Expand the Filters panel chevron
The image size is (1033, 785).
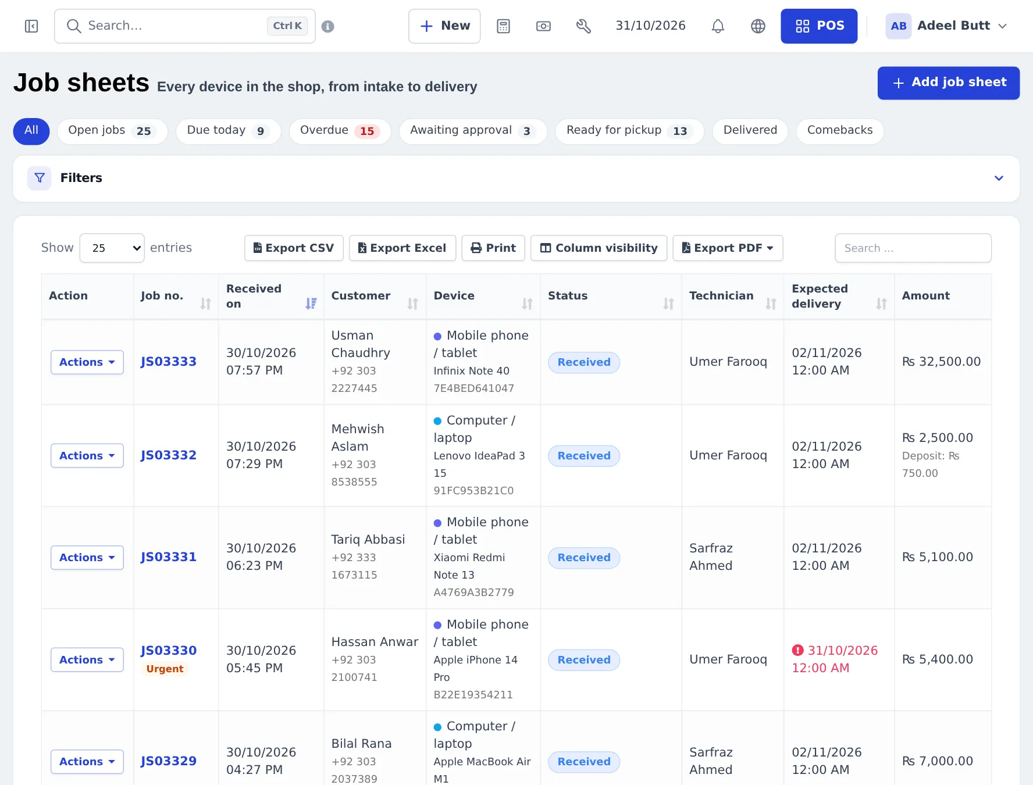click(999, 178)
